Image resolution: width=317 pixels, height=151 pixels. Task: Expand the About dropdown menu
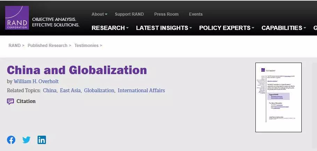tap(99, 14)
